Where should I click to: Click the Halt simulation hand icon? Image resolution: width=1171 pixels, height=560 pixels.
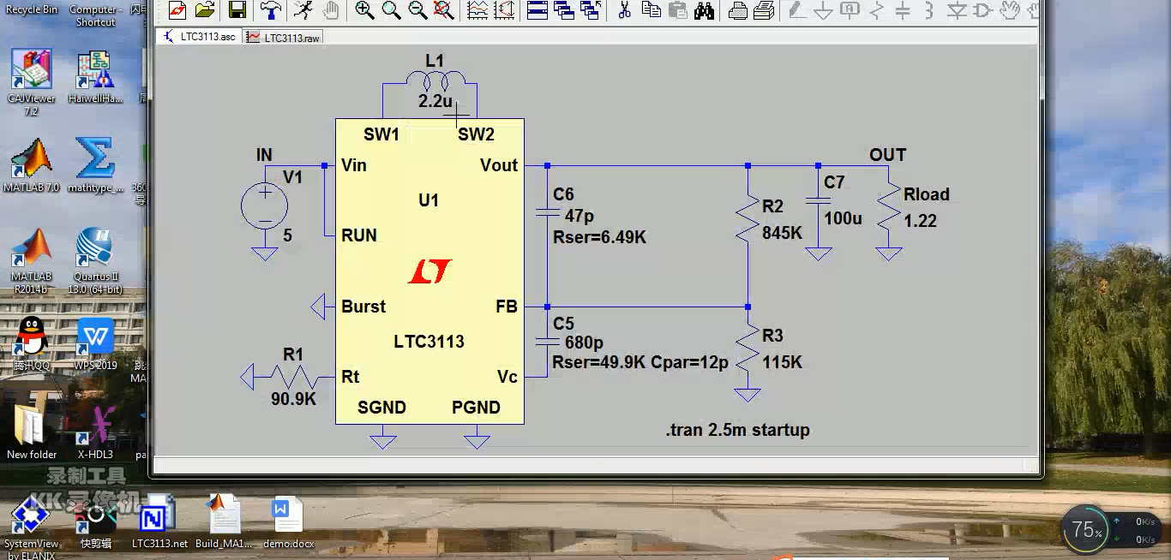[330, 10]
